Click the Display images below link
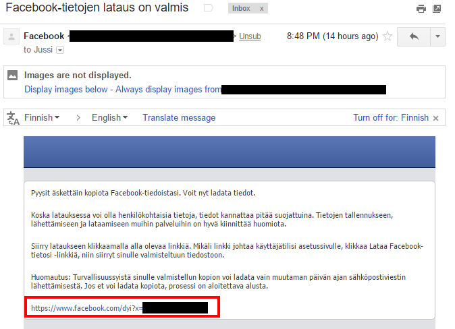The height and width of the screenshot is (329, 455). 66,89
